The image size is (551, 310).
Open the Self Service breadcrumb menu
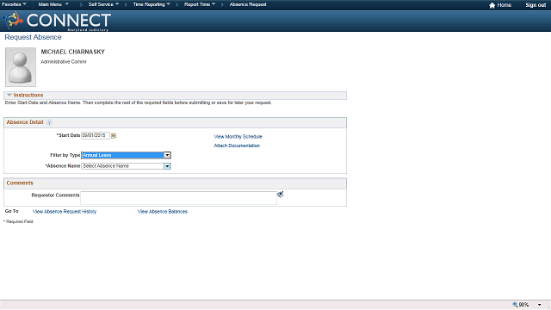(x=103, y=4)
